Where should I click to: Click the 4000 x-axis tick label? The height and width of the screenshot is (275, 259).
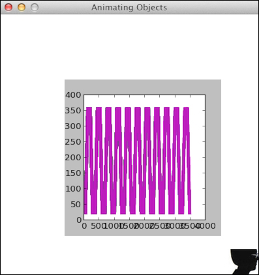(x=206, y=226)
